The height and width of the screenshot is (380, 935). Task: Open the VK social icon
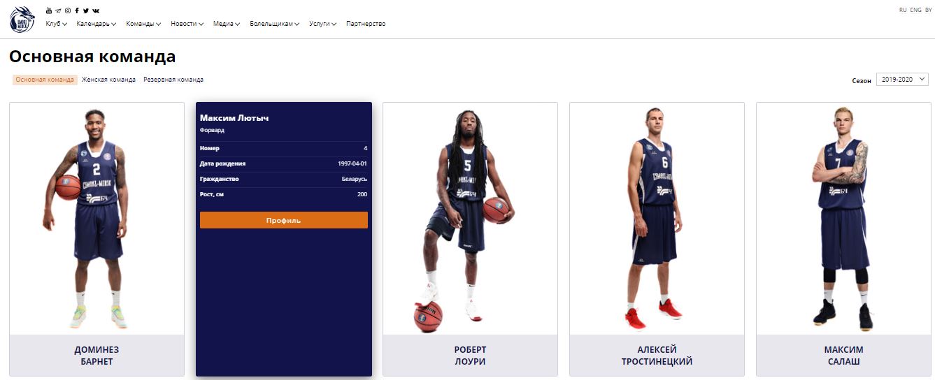click(96, 10)
